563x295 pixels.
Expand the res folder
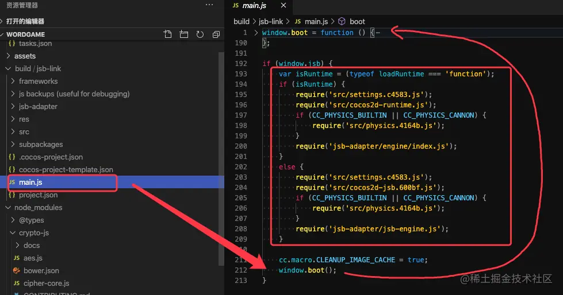tap(24, 119)
